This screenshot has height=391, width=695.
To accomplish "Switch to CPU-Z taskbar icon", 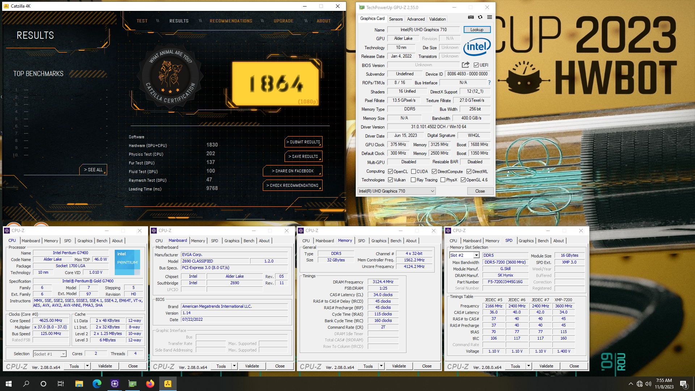I will (114, 384).
